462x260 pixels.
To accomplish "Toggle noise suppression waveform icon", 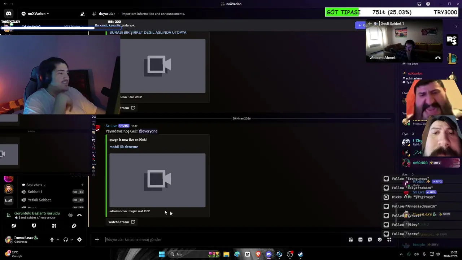I will (71, 215).
